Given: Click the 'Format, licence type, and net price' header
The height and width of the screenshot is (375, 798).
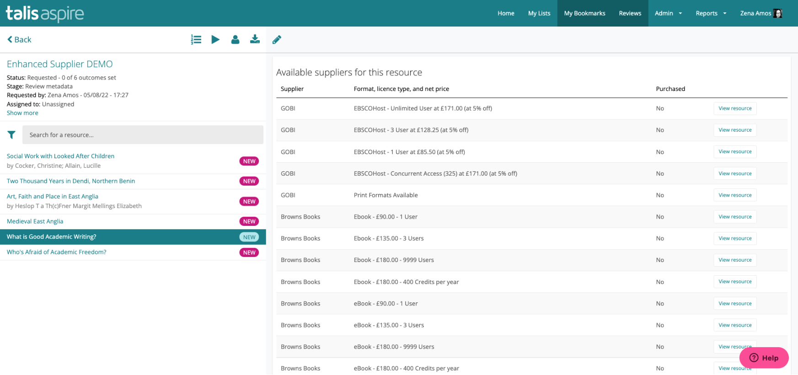Looking at the screenshot, I should (401, 89).
